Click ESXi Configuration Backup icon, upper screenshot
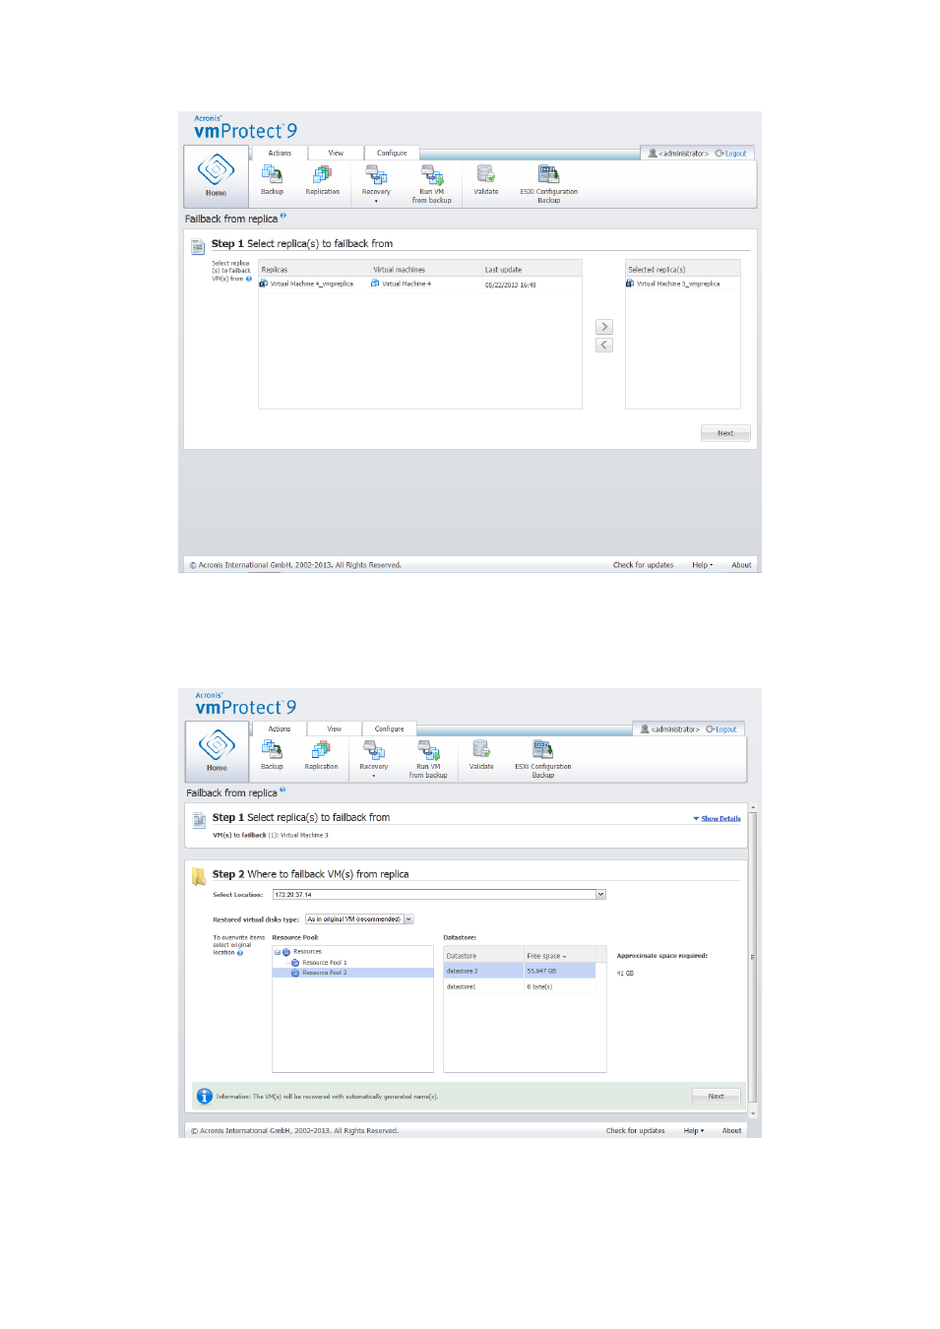Screen dimensions: 940x1329 pos(548,174)
